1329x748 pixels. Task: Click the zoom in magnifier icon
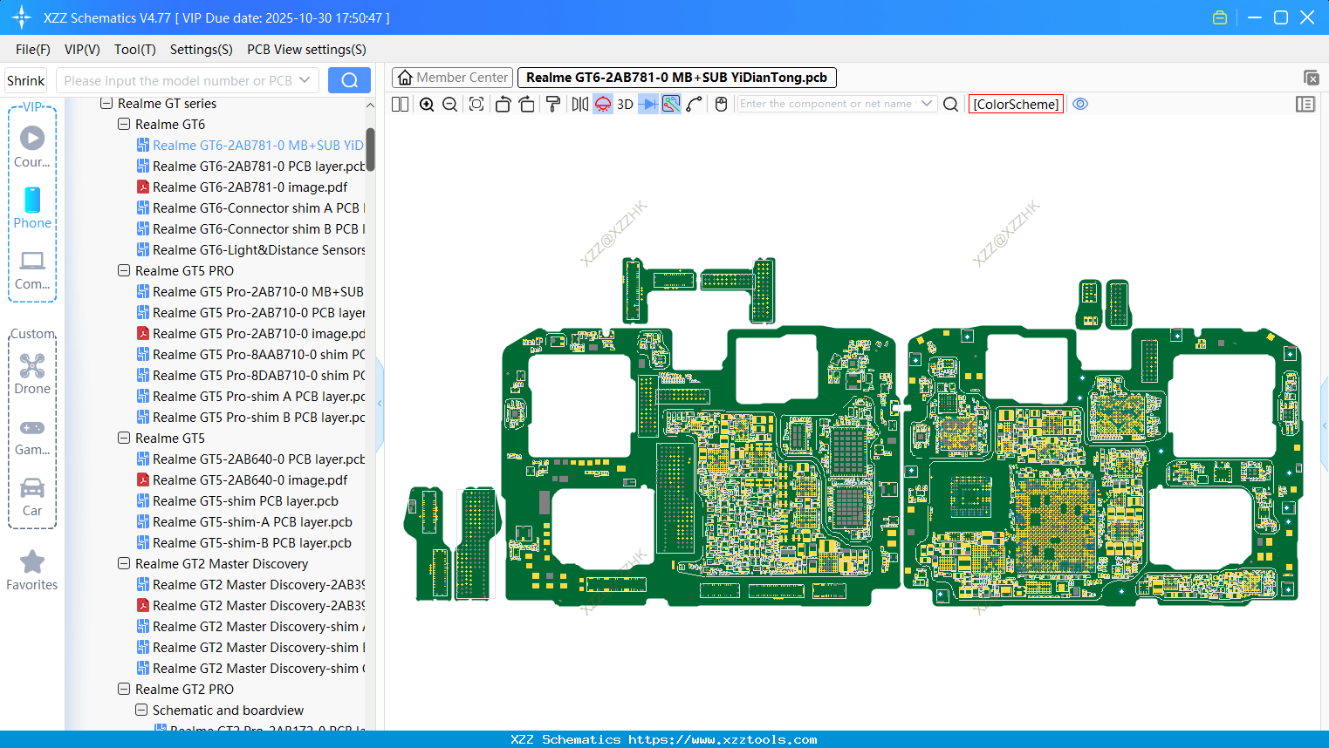click(x=427, y=105)
